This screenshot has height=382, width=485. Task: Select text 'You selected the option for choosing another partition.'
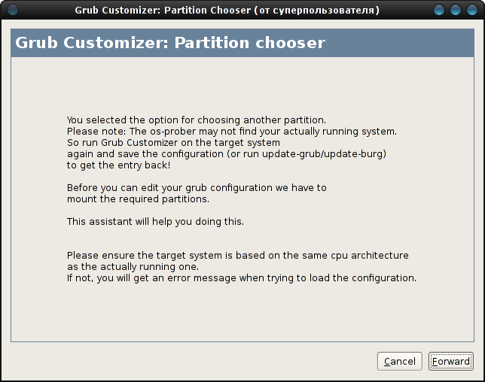pyautogui.click(x=197, y=120)
